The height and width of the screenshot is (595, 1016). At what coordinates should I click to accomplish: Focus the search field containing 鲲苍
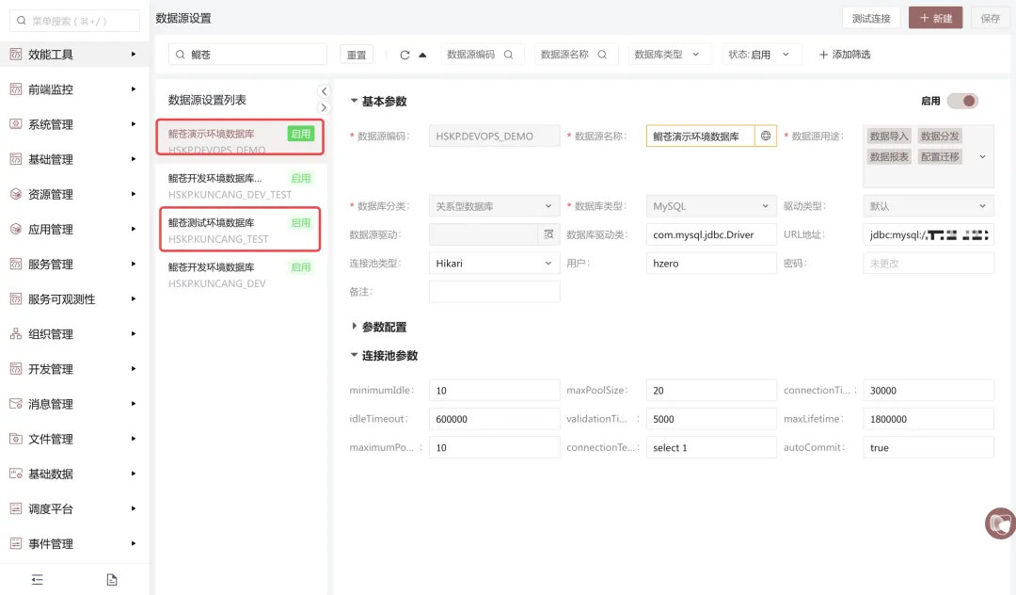click(247, 55)
